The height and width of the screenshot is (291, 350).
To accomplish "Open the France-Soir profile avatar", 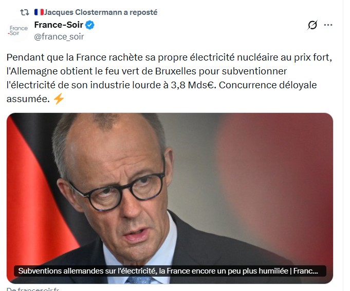I will tap(19, 30).
